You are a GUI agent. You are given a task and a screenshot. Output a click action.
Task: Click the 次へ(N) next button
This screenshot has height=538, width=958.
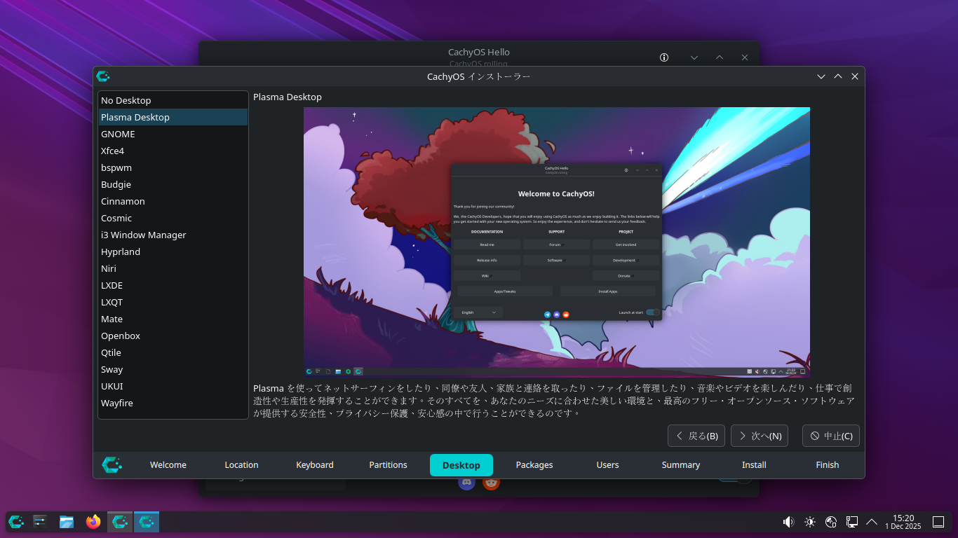[759, 436]
